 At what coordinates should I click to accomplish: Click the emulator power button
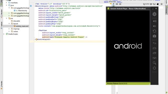click(154, 68)
